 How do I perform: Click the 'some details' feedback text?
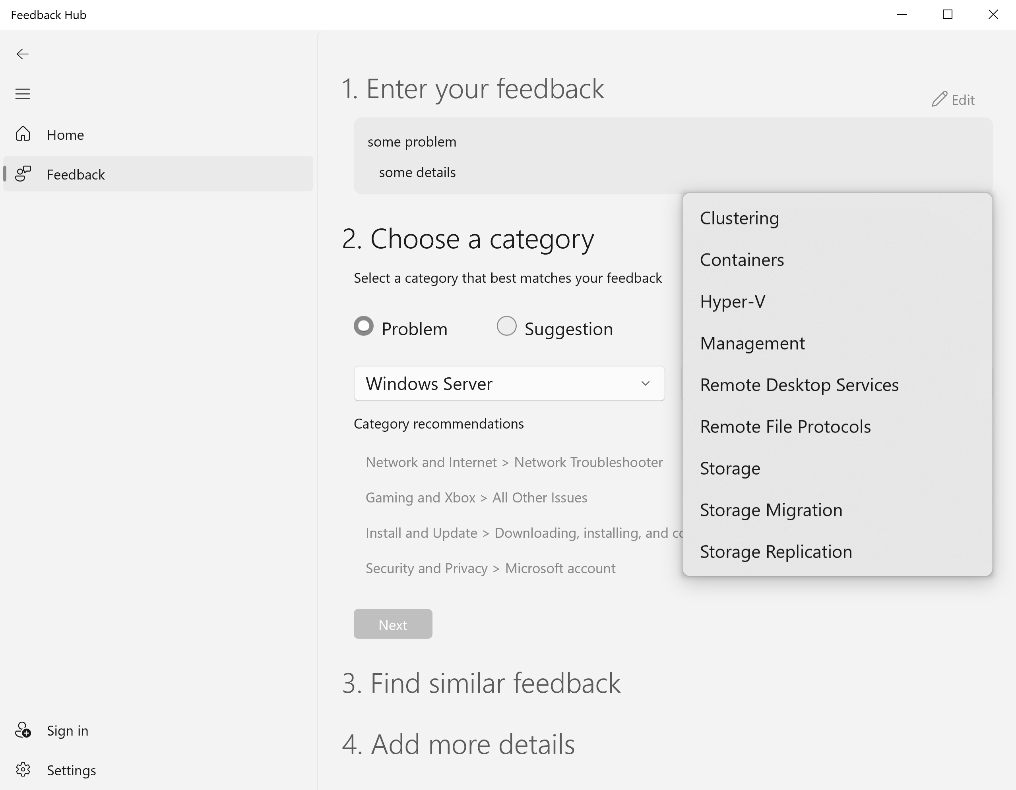(417, 172)
